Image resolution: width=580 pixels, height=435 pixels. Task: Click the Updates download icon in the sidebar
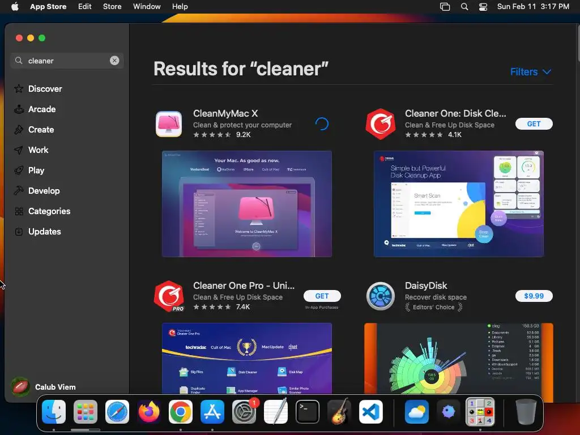[x=19, y=232]
